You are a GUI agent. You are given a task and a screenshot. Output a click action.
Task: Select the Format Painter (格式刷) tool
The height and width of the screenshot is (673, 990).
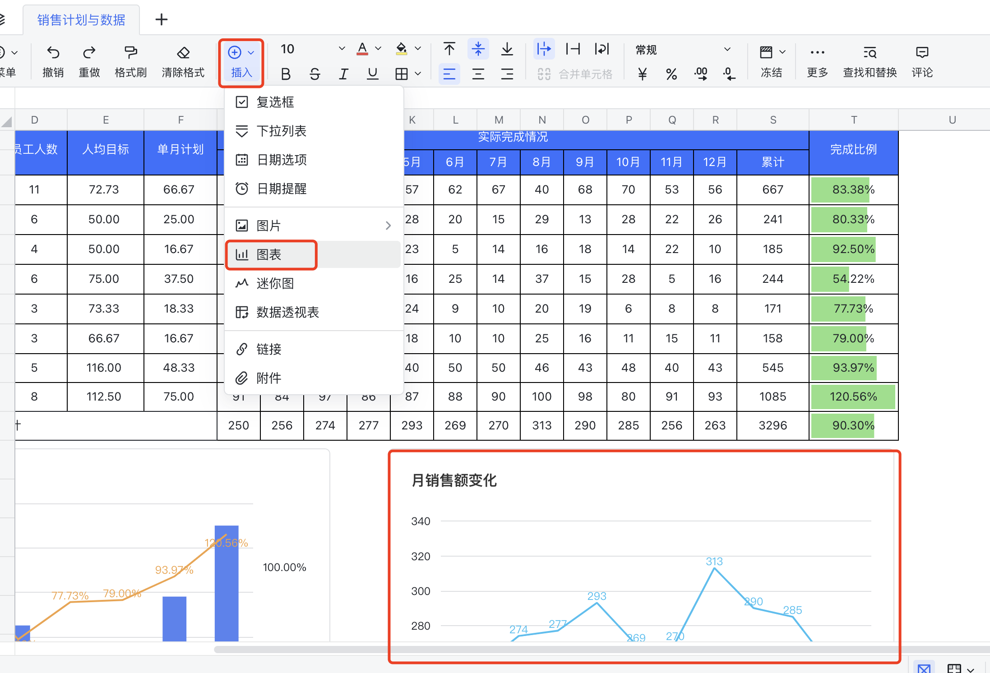click(130, 53)
